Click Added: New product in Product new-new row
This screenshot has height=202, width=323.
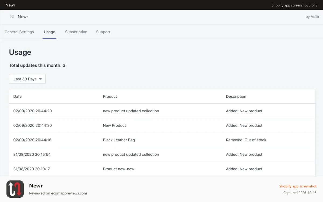point(244,169)
